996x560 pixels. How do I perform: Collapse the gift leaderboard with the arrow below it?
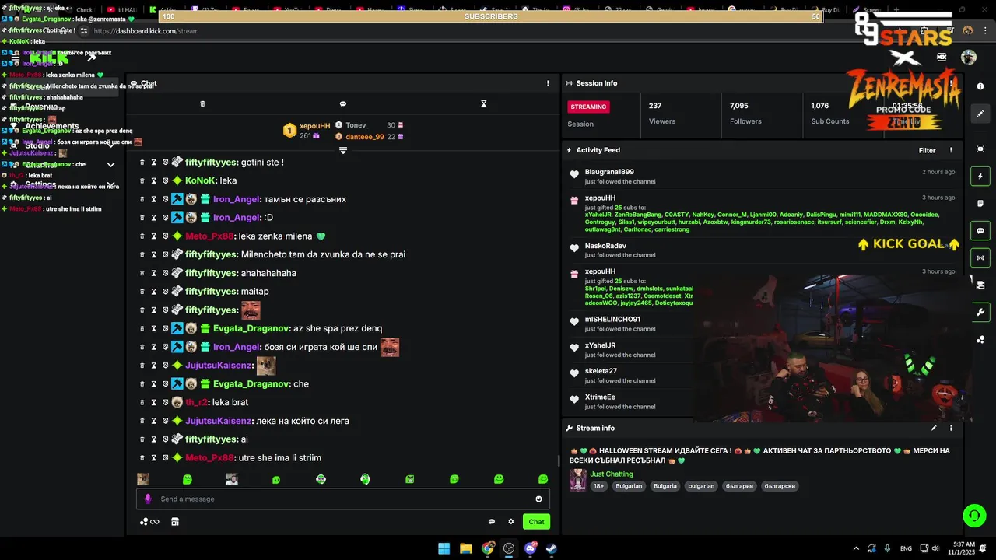tap(342, 150)
